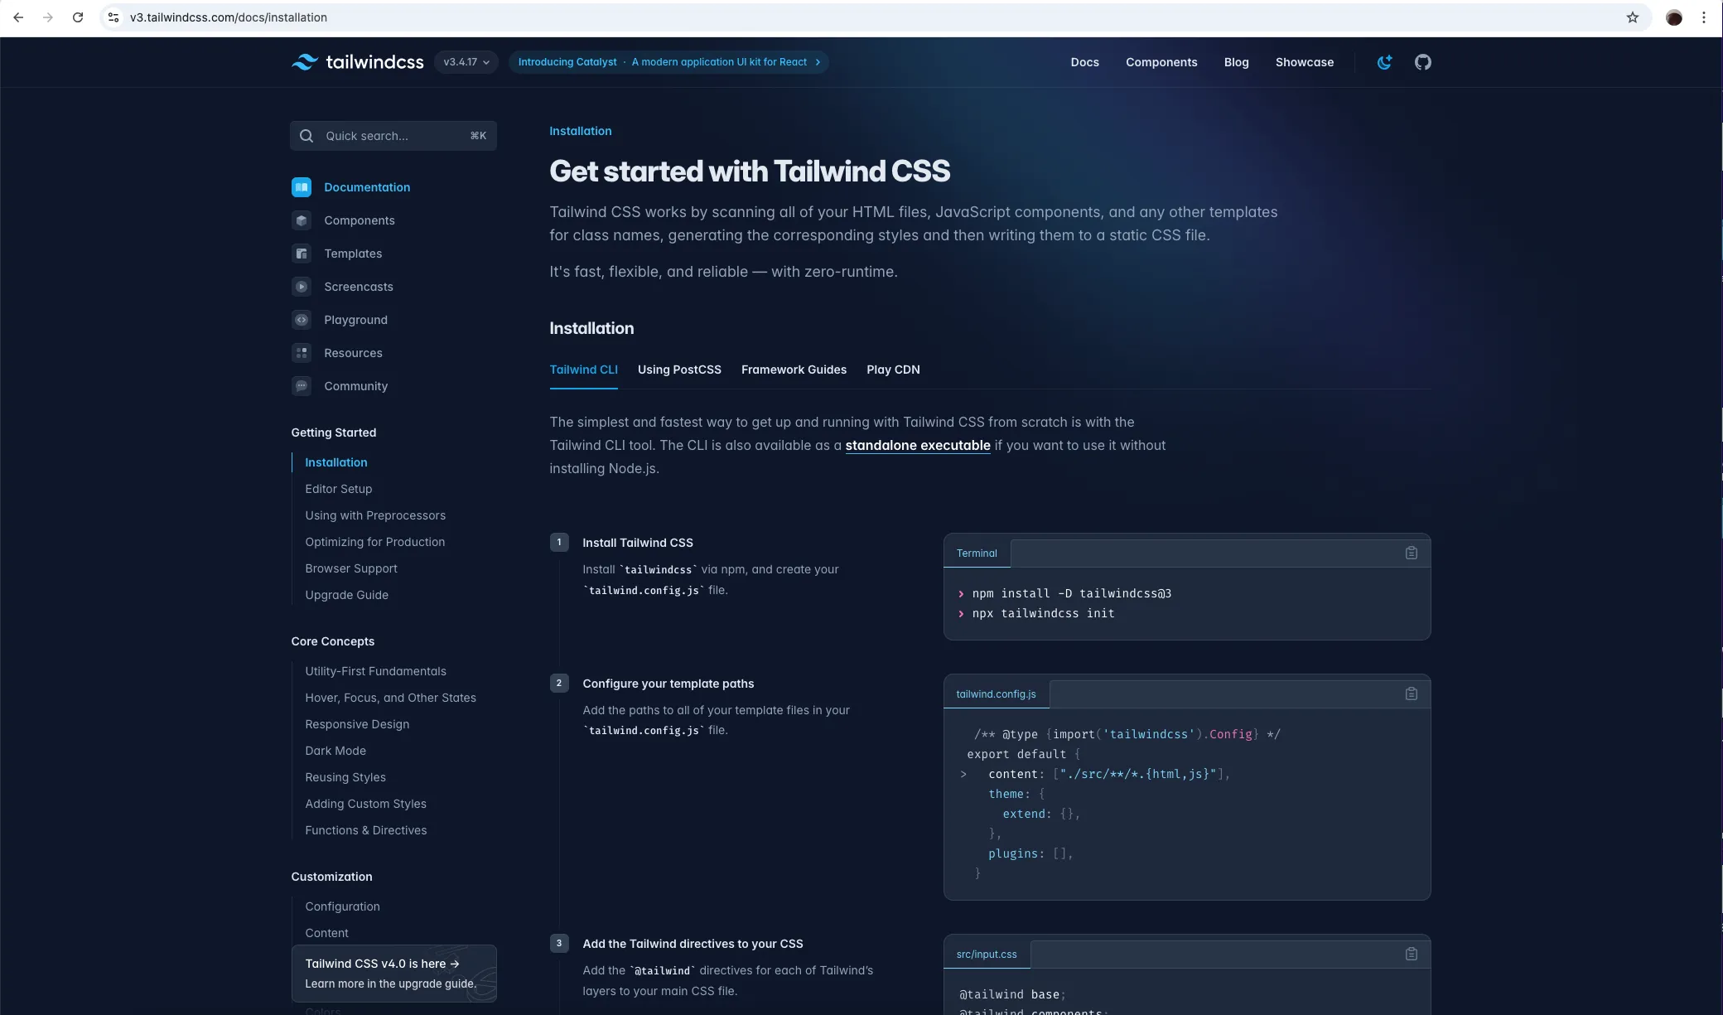1723x1015 pixels.
Task: Open the GitHub repository icon
Action: click(1422, 62)
